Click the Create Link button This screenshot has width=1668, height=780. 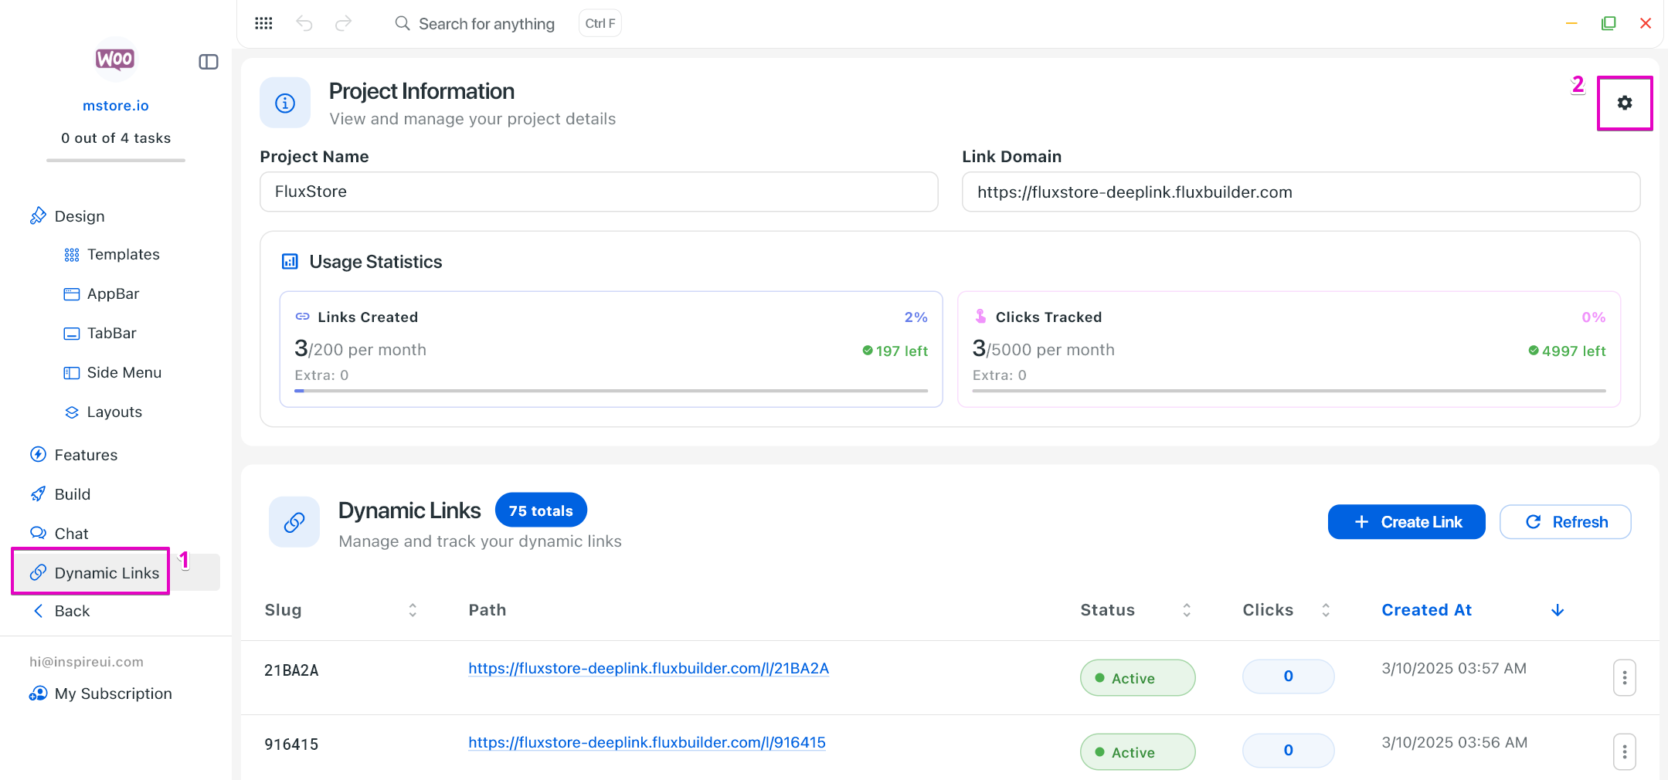point(1406,522)
